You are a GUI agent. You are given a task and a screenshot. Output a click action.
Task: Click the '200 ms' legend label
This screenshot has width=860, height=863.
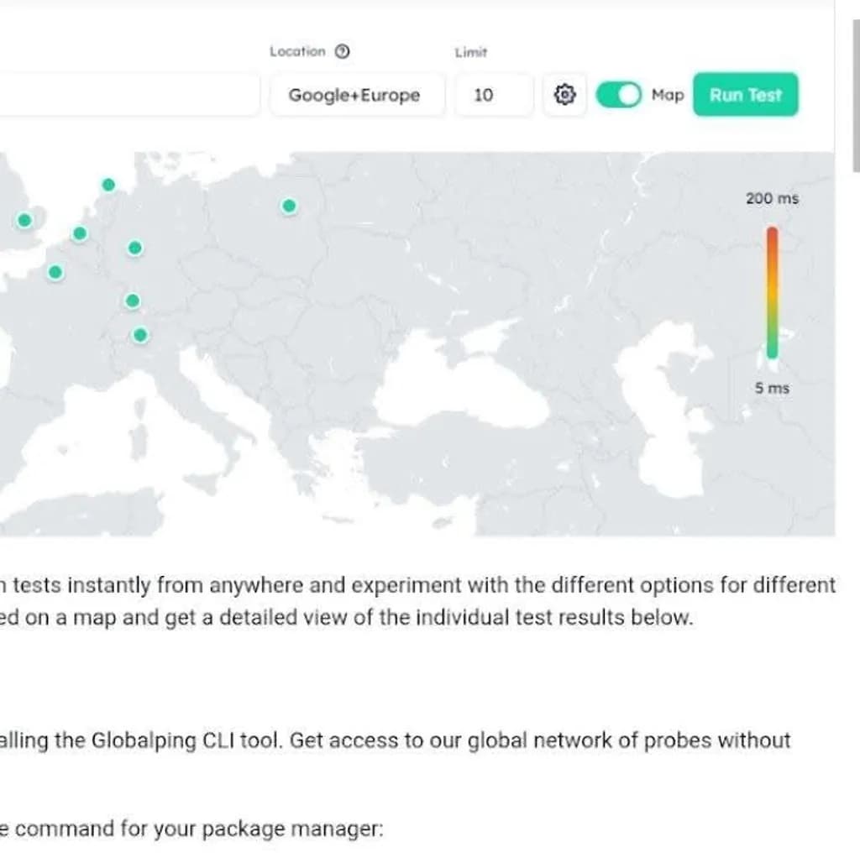[x=772, y=199]
